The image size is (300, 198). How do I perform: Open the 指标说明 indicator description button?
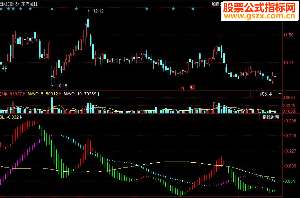[271, 117]
